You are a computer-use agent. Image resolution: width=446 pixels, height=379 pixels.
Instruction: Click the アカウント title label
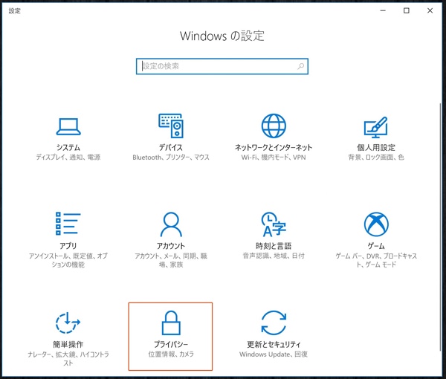pos(171,246)
